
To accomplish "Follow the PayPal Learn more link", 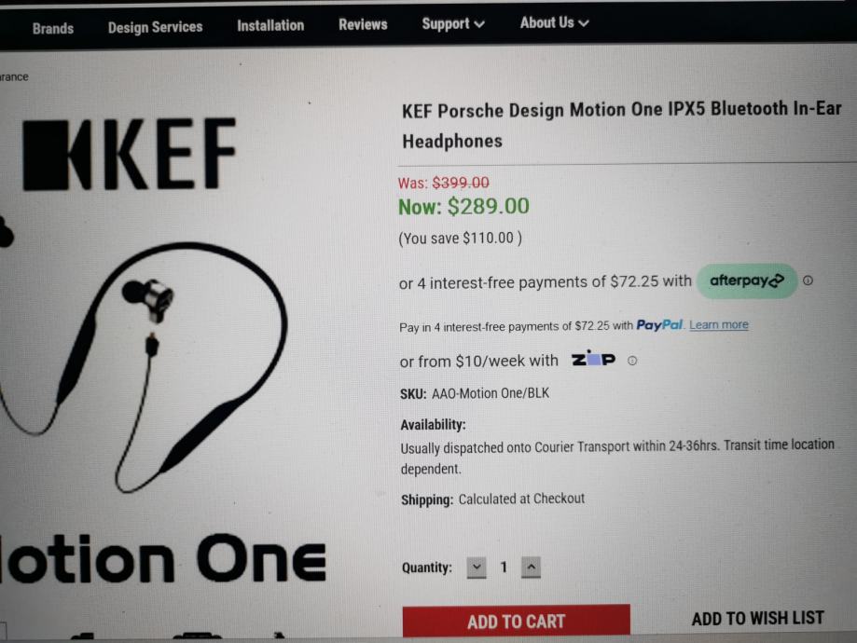I will pos(719,324).
